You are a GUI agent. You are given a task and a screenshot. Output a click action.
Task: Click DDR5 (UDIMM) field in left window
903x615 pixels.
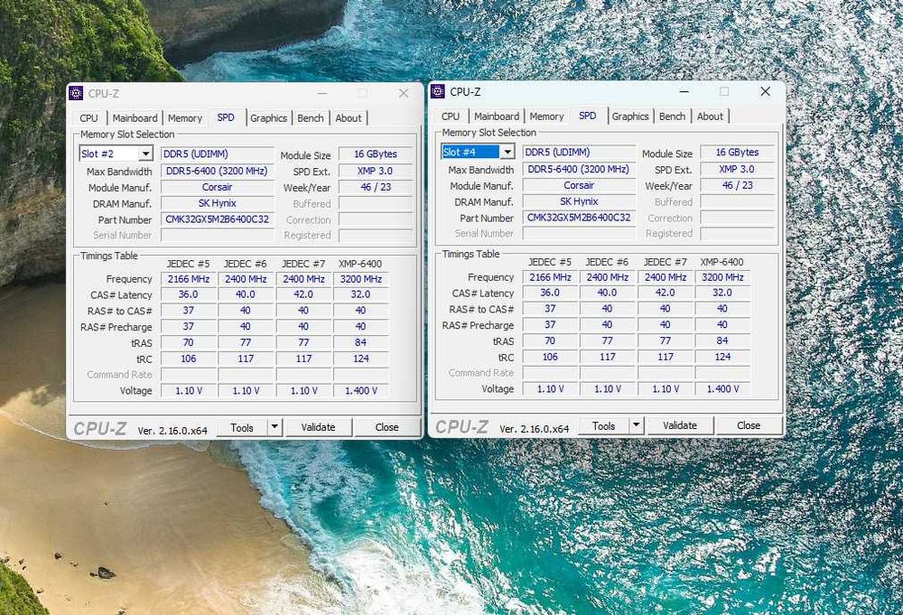coord(217,154)
